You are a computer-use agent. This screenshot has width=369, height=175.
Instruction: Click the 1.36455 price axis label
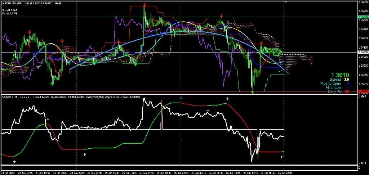pos(363,11)
